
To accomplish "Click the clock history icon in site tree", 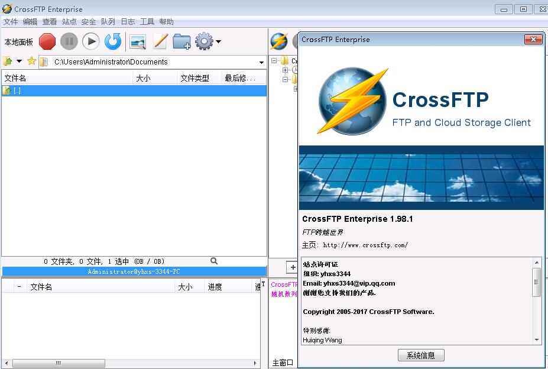I will (x=294, y=70).
